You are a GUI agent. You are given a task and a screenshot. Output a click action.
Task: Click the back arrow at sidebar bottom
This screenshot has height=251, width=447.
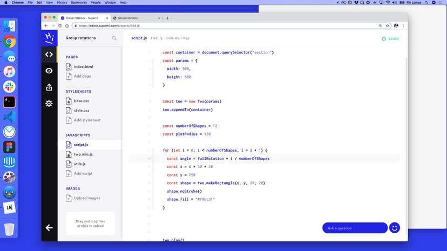49,228
